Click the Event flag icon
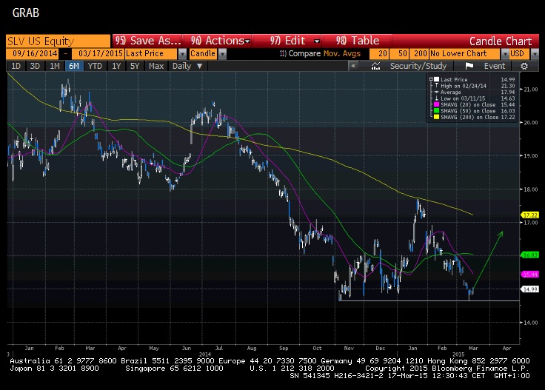The height and width of the screenshot is (390, 545). coord(469,66)
